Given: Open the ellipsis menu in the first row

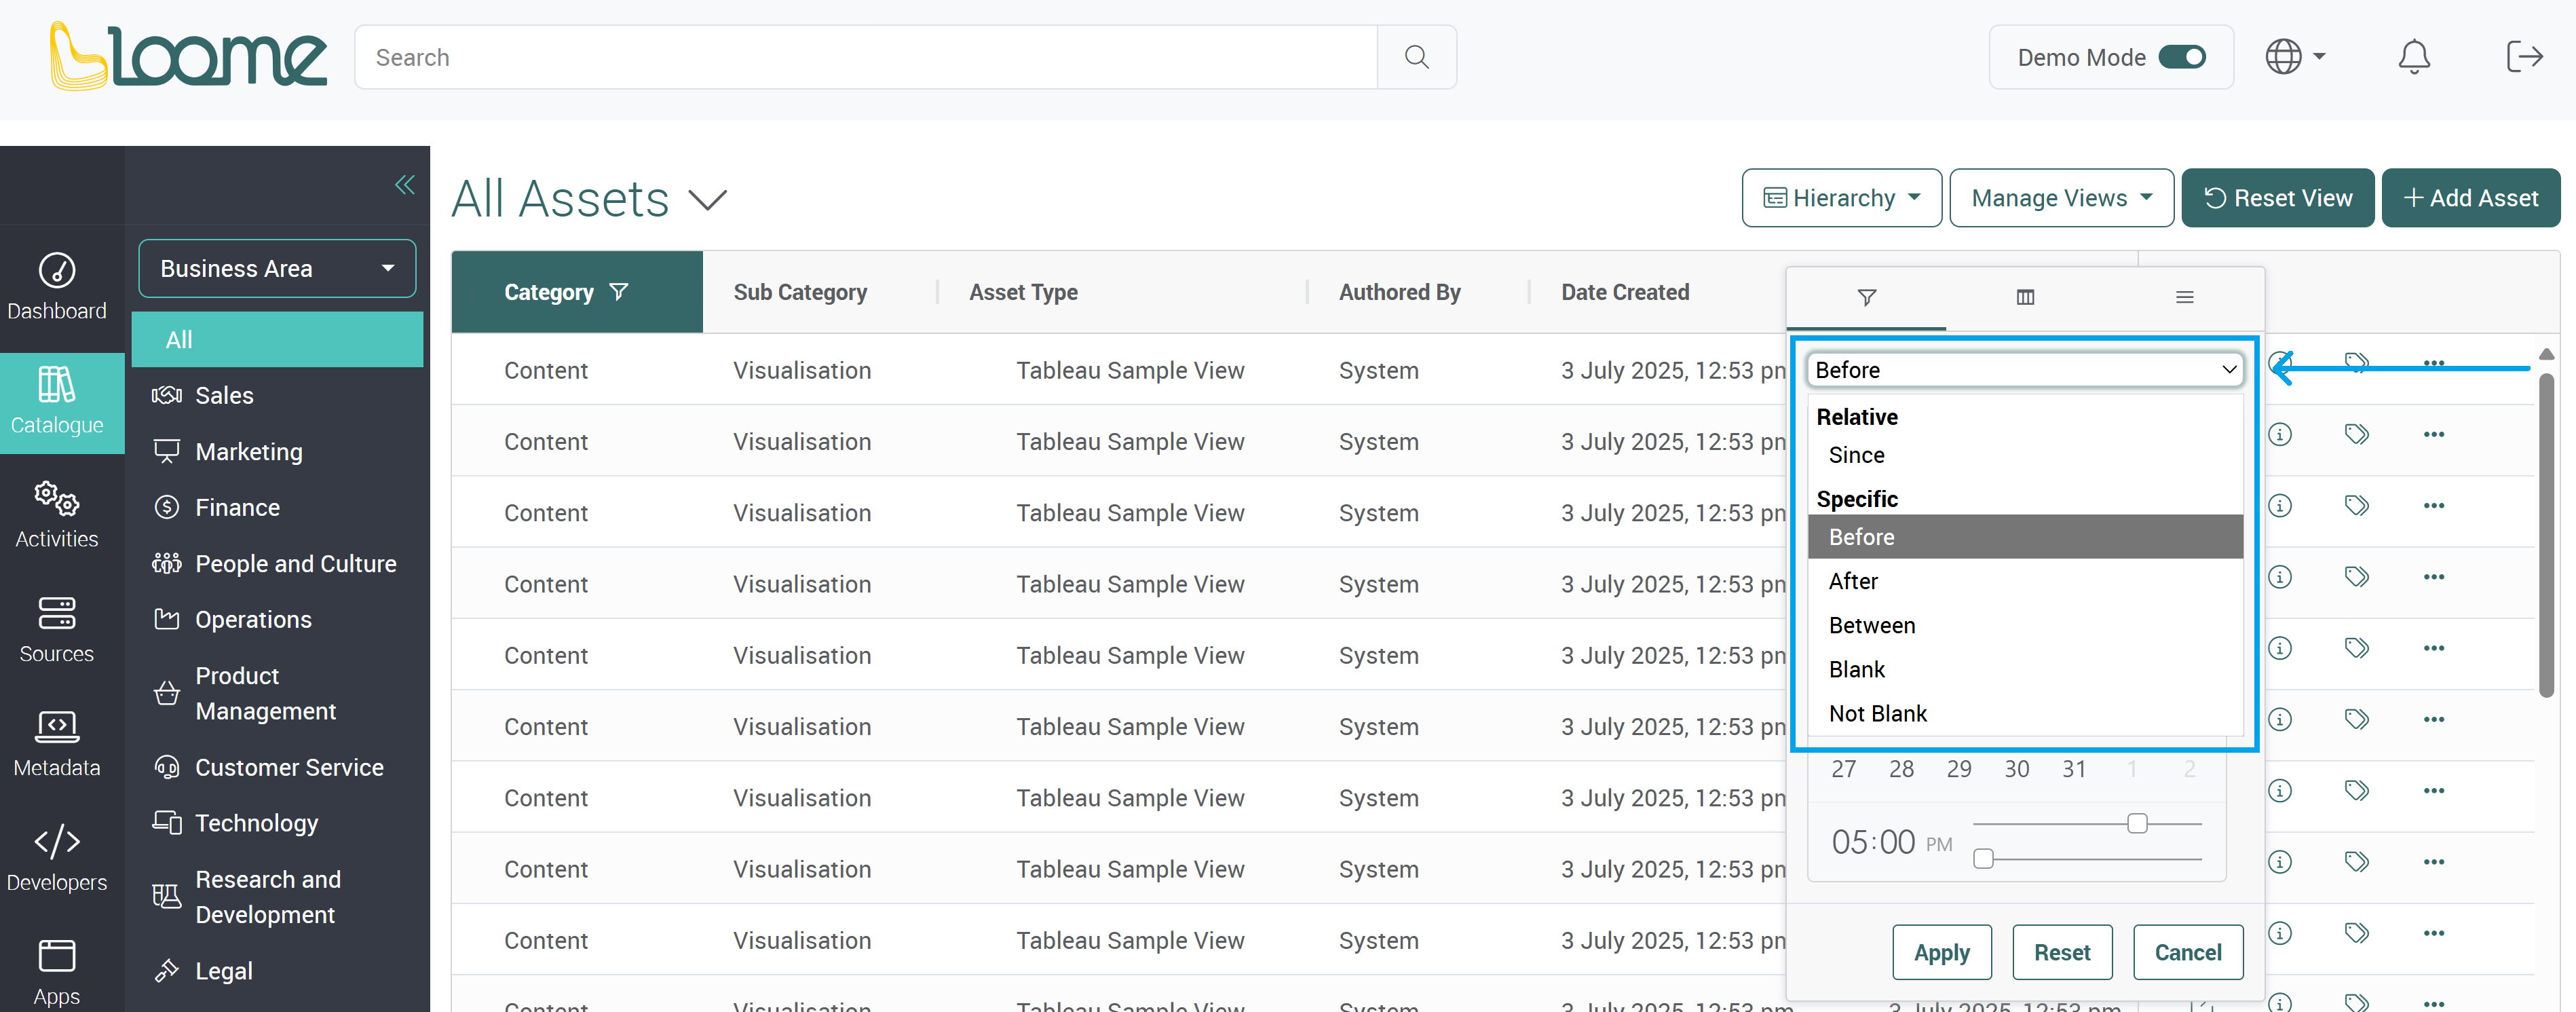Looking at the screenshot, I should 2434,362.
